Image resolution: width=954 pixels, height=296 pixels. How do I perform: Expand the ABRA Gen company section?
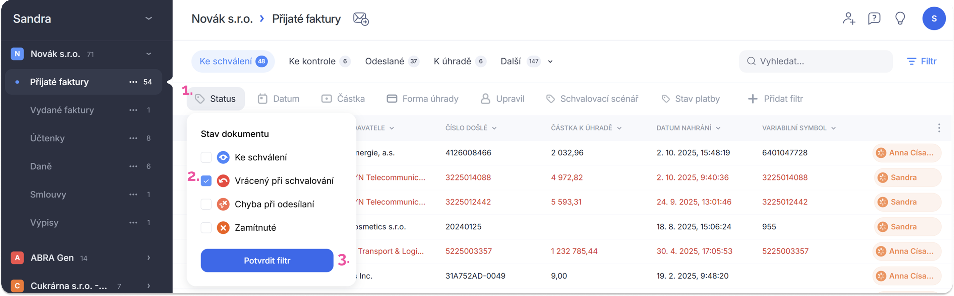coord(148,258)
